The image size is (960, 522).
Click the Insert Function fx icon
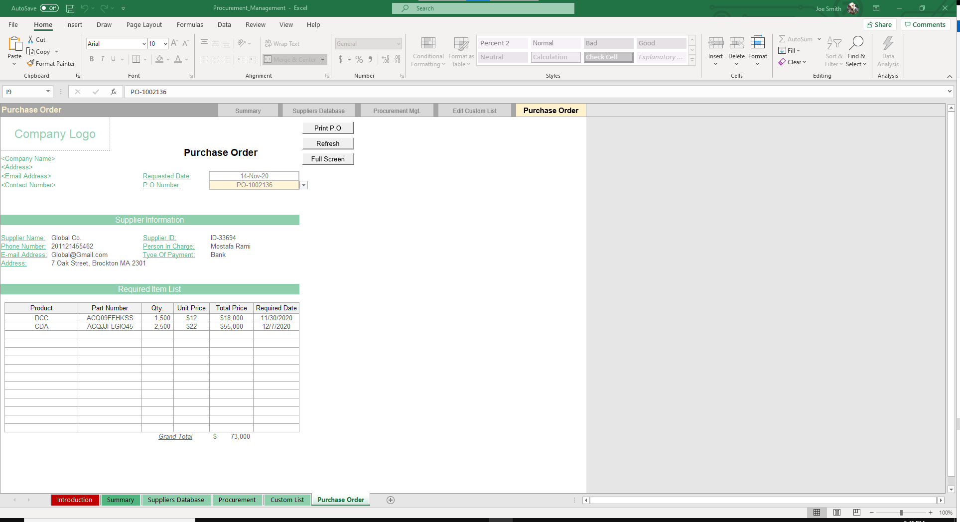[x=114, y=92]
